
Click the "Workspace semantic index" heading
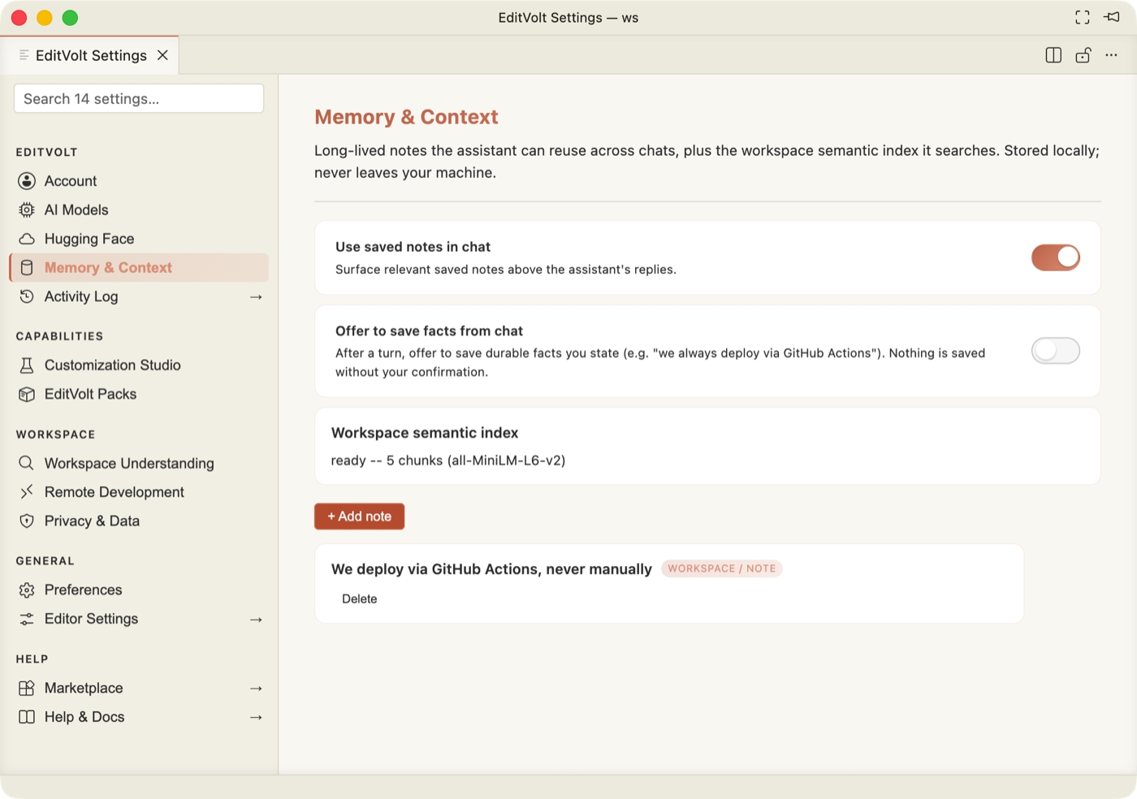click(x=425, y=433)
